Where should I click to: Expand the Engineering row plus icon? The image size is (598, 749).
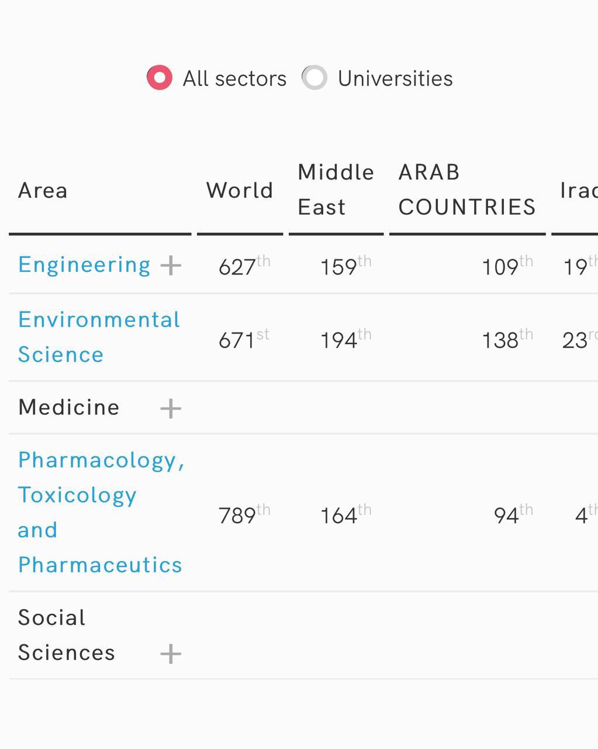pos(171,265)
